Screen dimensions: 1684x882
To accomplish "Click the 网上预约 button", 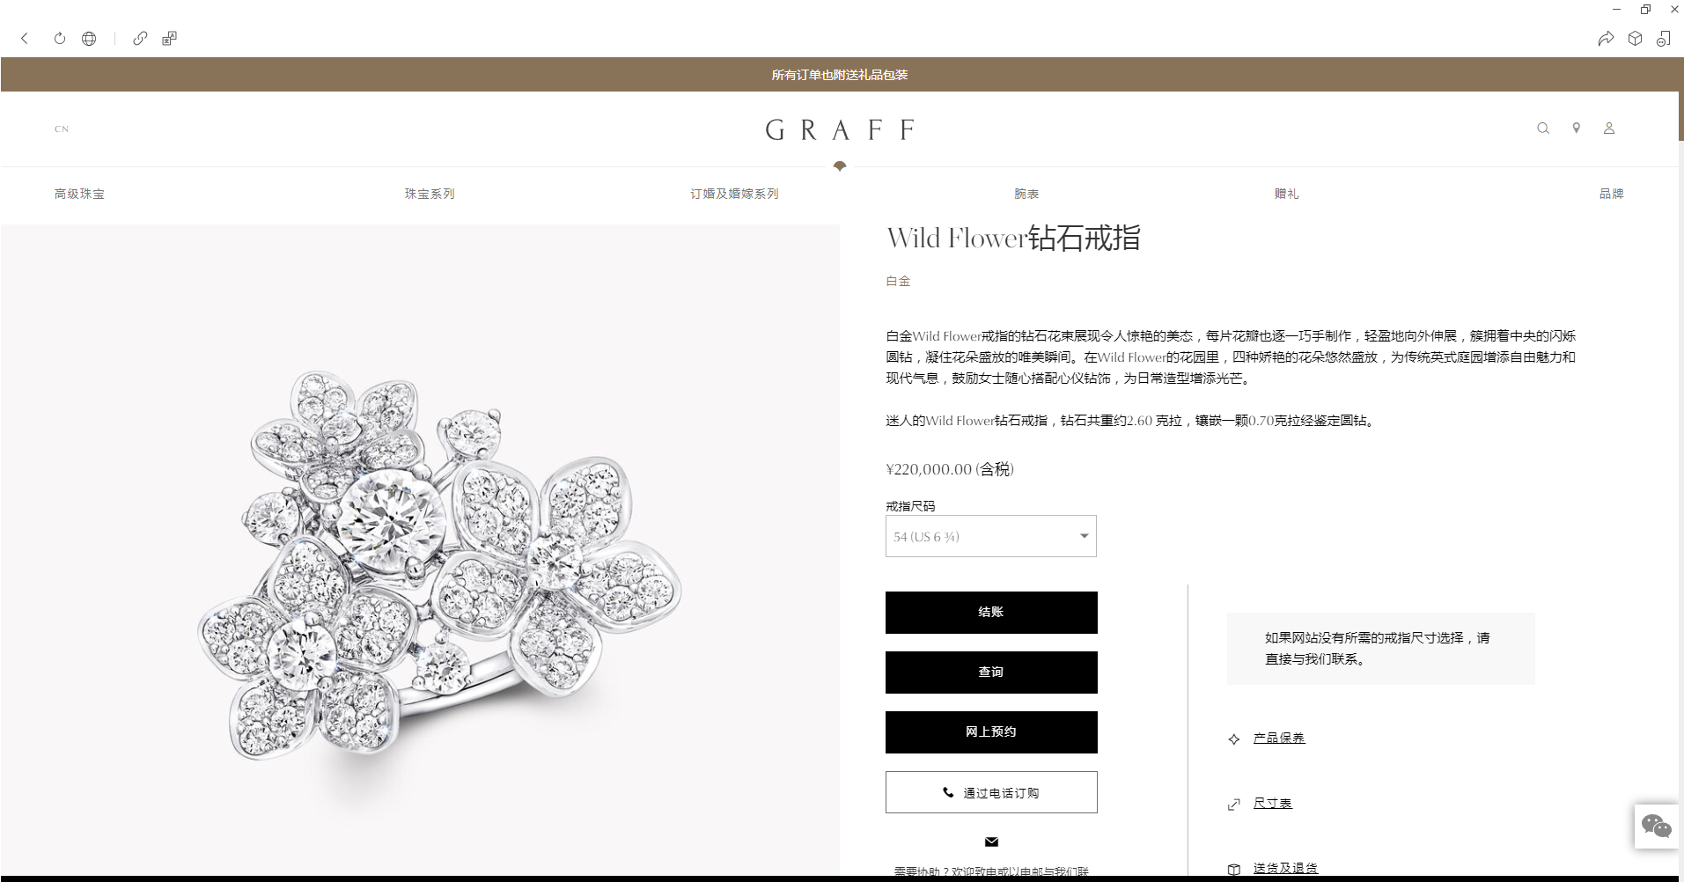I will point(991,732).
